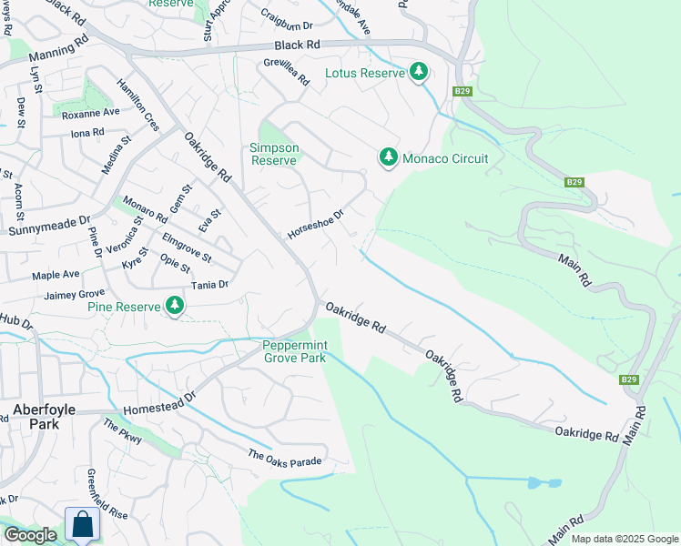Click the small blue pond on the map
The width and height of the screenshot is (681, 546).
click(x=544, y=482)
